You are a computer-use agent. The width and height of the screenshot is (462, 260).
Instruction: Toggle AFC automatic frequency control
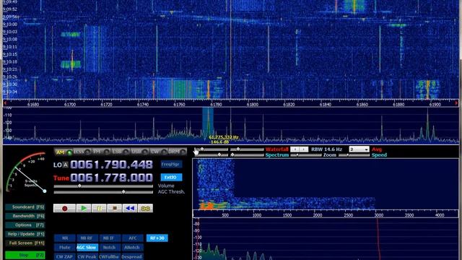[x=132, y=238]
